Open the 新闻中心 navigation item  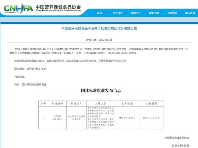tap(136, 13)
